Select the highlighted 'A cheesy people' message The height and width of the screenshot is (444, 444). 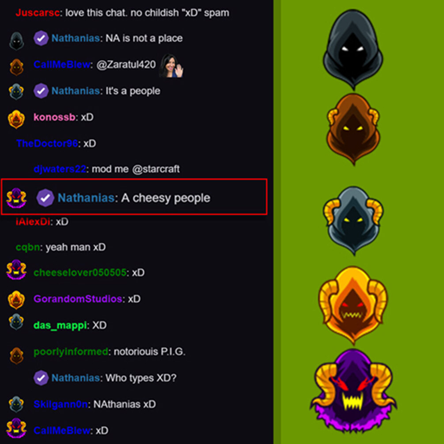pyautogui.click(x=134, y=197)
